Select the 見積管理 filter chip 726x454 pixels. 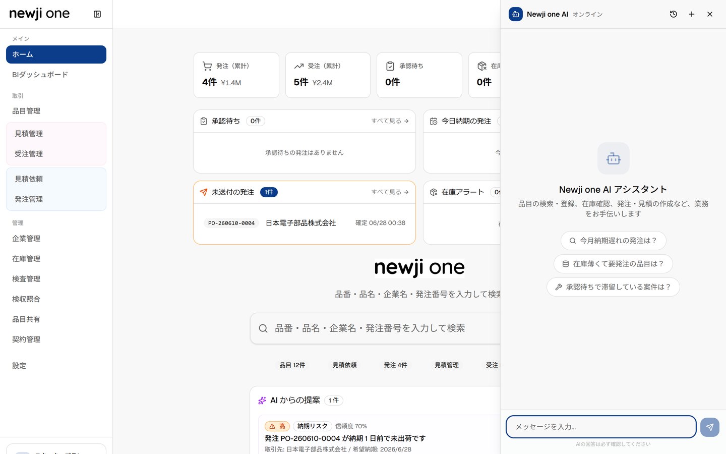click(447, 365)
